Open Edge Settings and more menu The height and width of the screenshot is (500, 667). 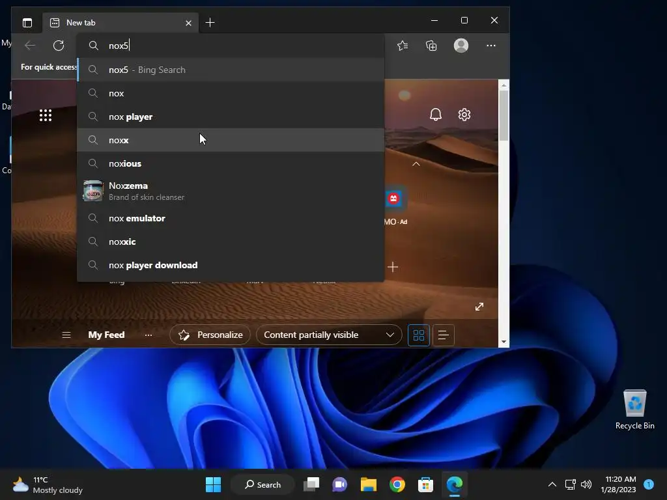[491, 46]
